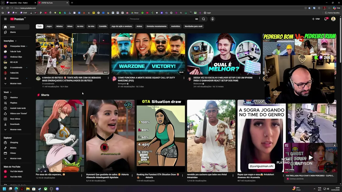Open the WARZONE VICTORY video thumbnail

coord(148,54)
